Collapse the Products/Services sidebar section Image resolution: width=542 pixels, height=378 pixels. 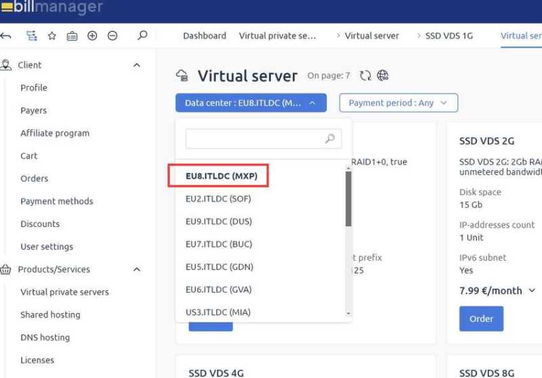(x=137, y=270)
